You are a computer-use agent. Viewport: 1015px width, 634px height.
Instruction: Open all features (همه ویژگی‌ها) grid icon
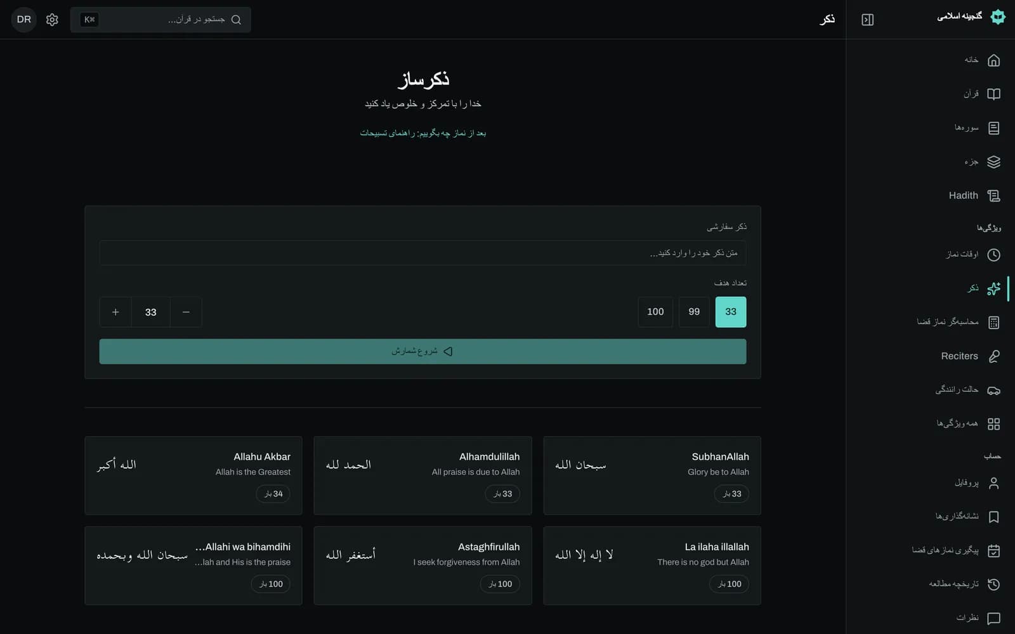click(993, 424)
